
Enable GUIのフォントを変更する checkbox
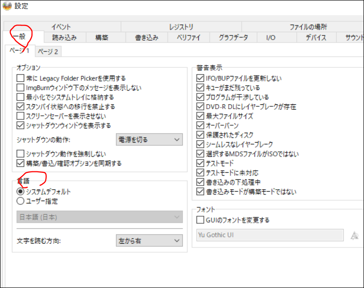tap(200, 220)
